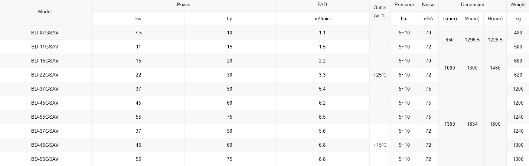529x166 pixels.
Task: Select the Weight column header
Action: 518,5
